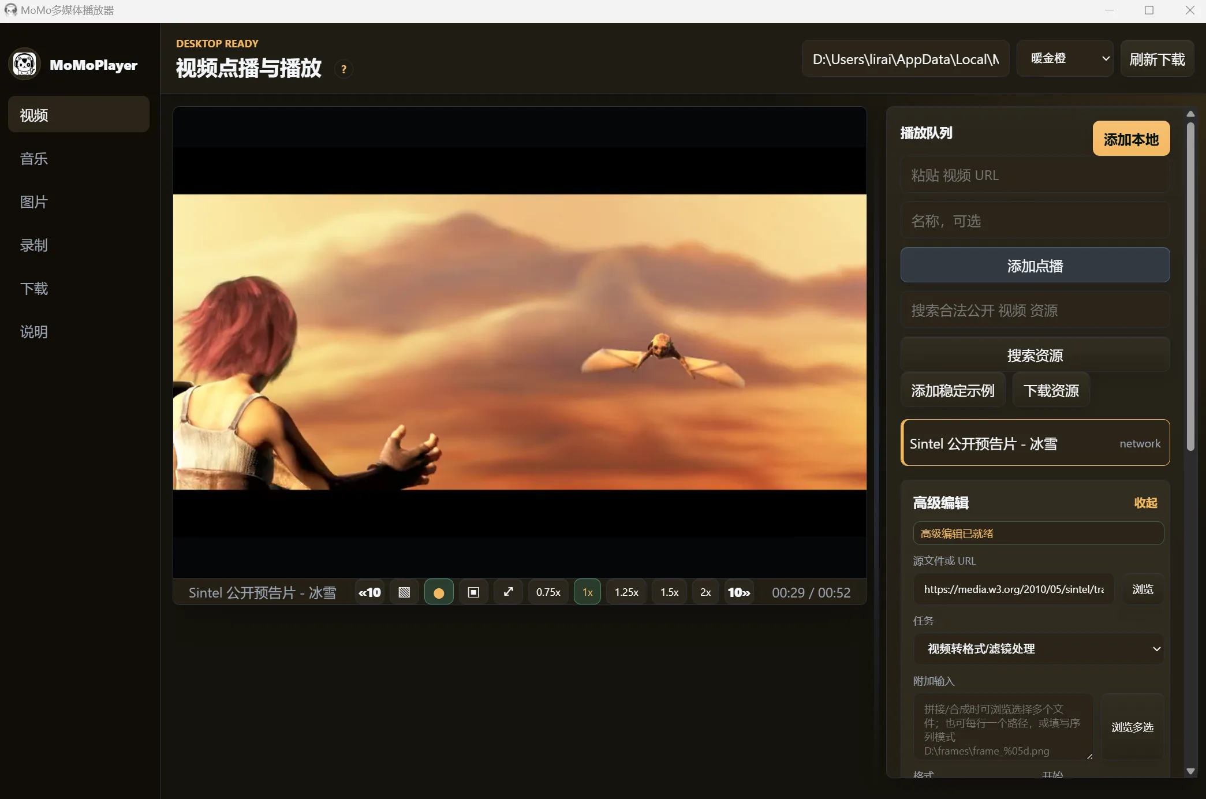Click the 下载资源 button
Viewport: 1206px width, 799px height.
pos(1051,390)
